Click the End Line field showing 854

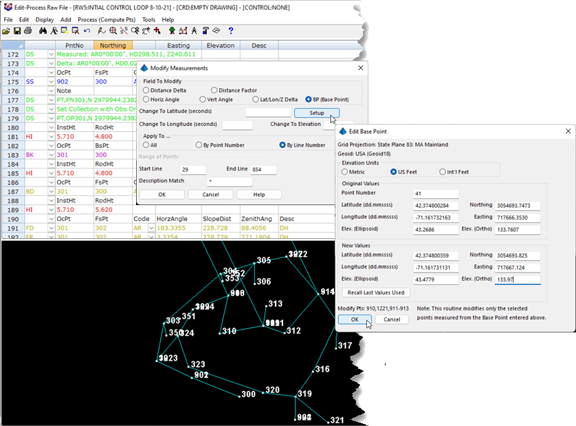point(263,169)
